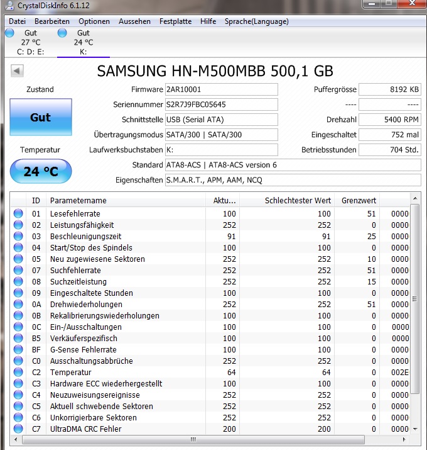This screenshot has width=427, height=450.
Task: Sort by Schlechtester Wert column header
Action: coord(287,200)
